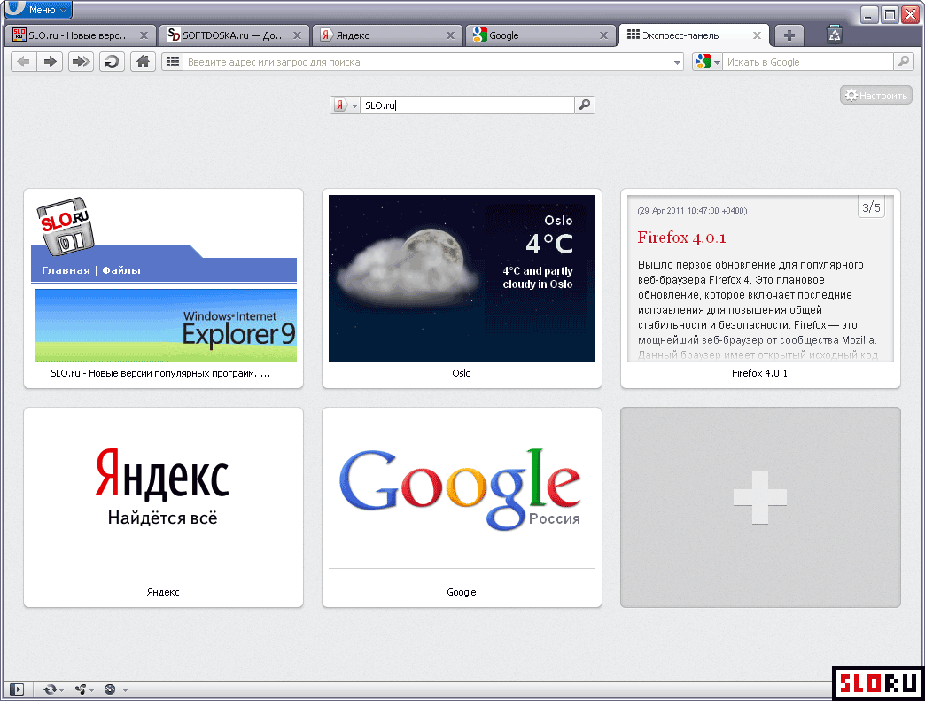This screenshot has height=701, width=925.
Task: Select the Экспресс-панель tab
Action: click(x=694, y=35)
